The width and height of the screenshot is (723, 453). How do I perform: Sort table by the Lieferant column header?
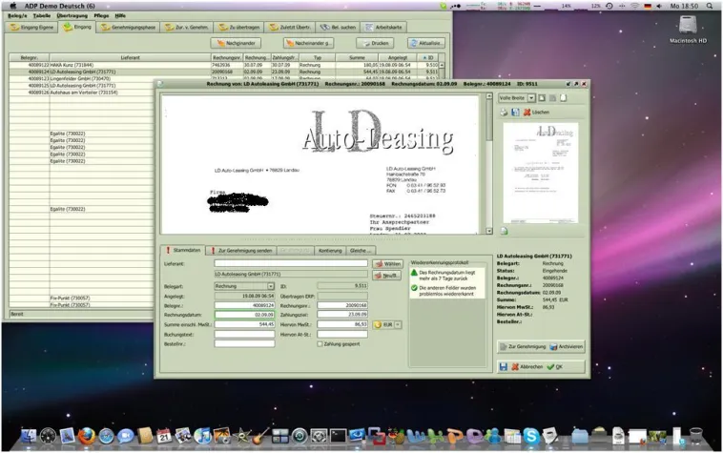pyautogui.click(x=130, y=57)
